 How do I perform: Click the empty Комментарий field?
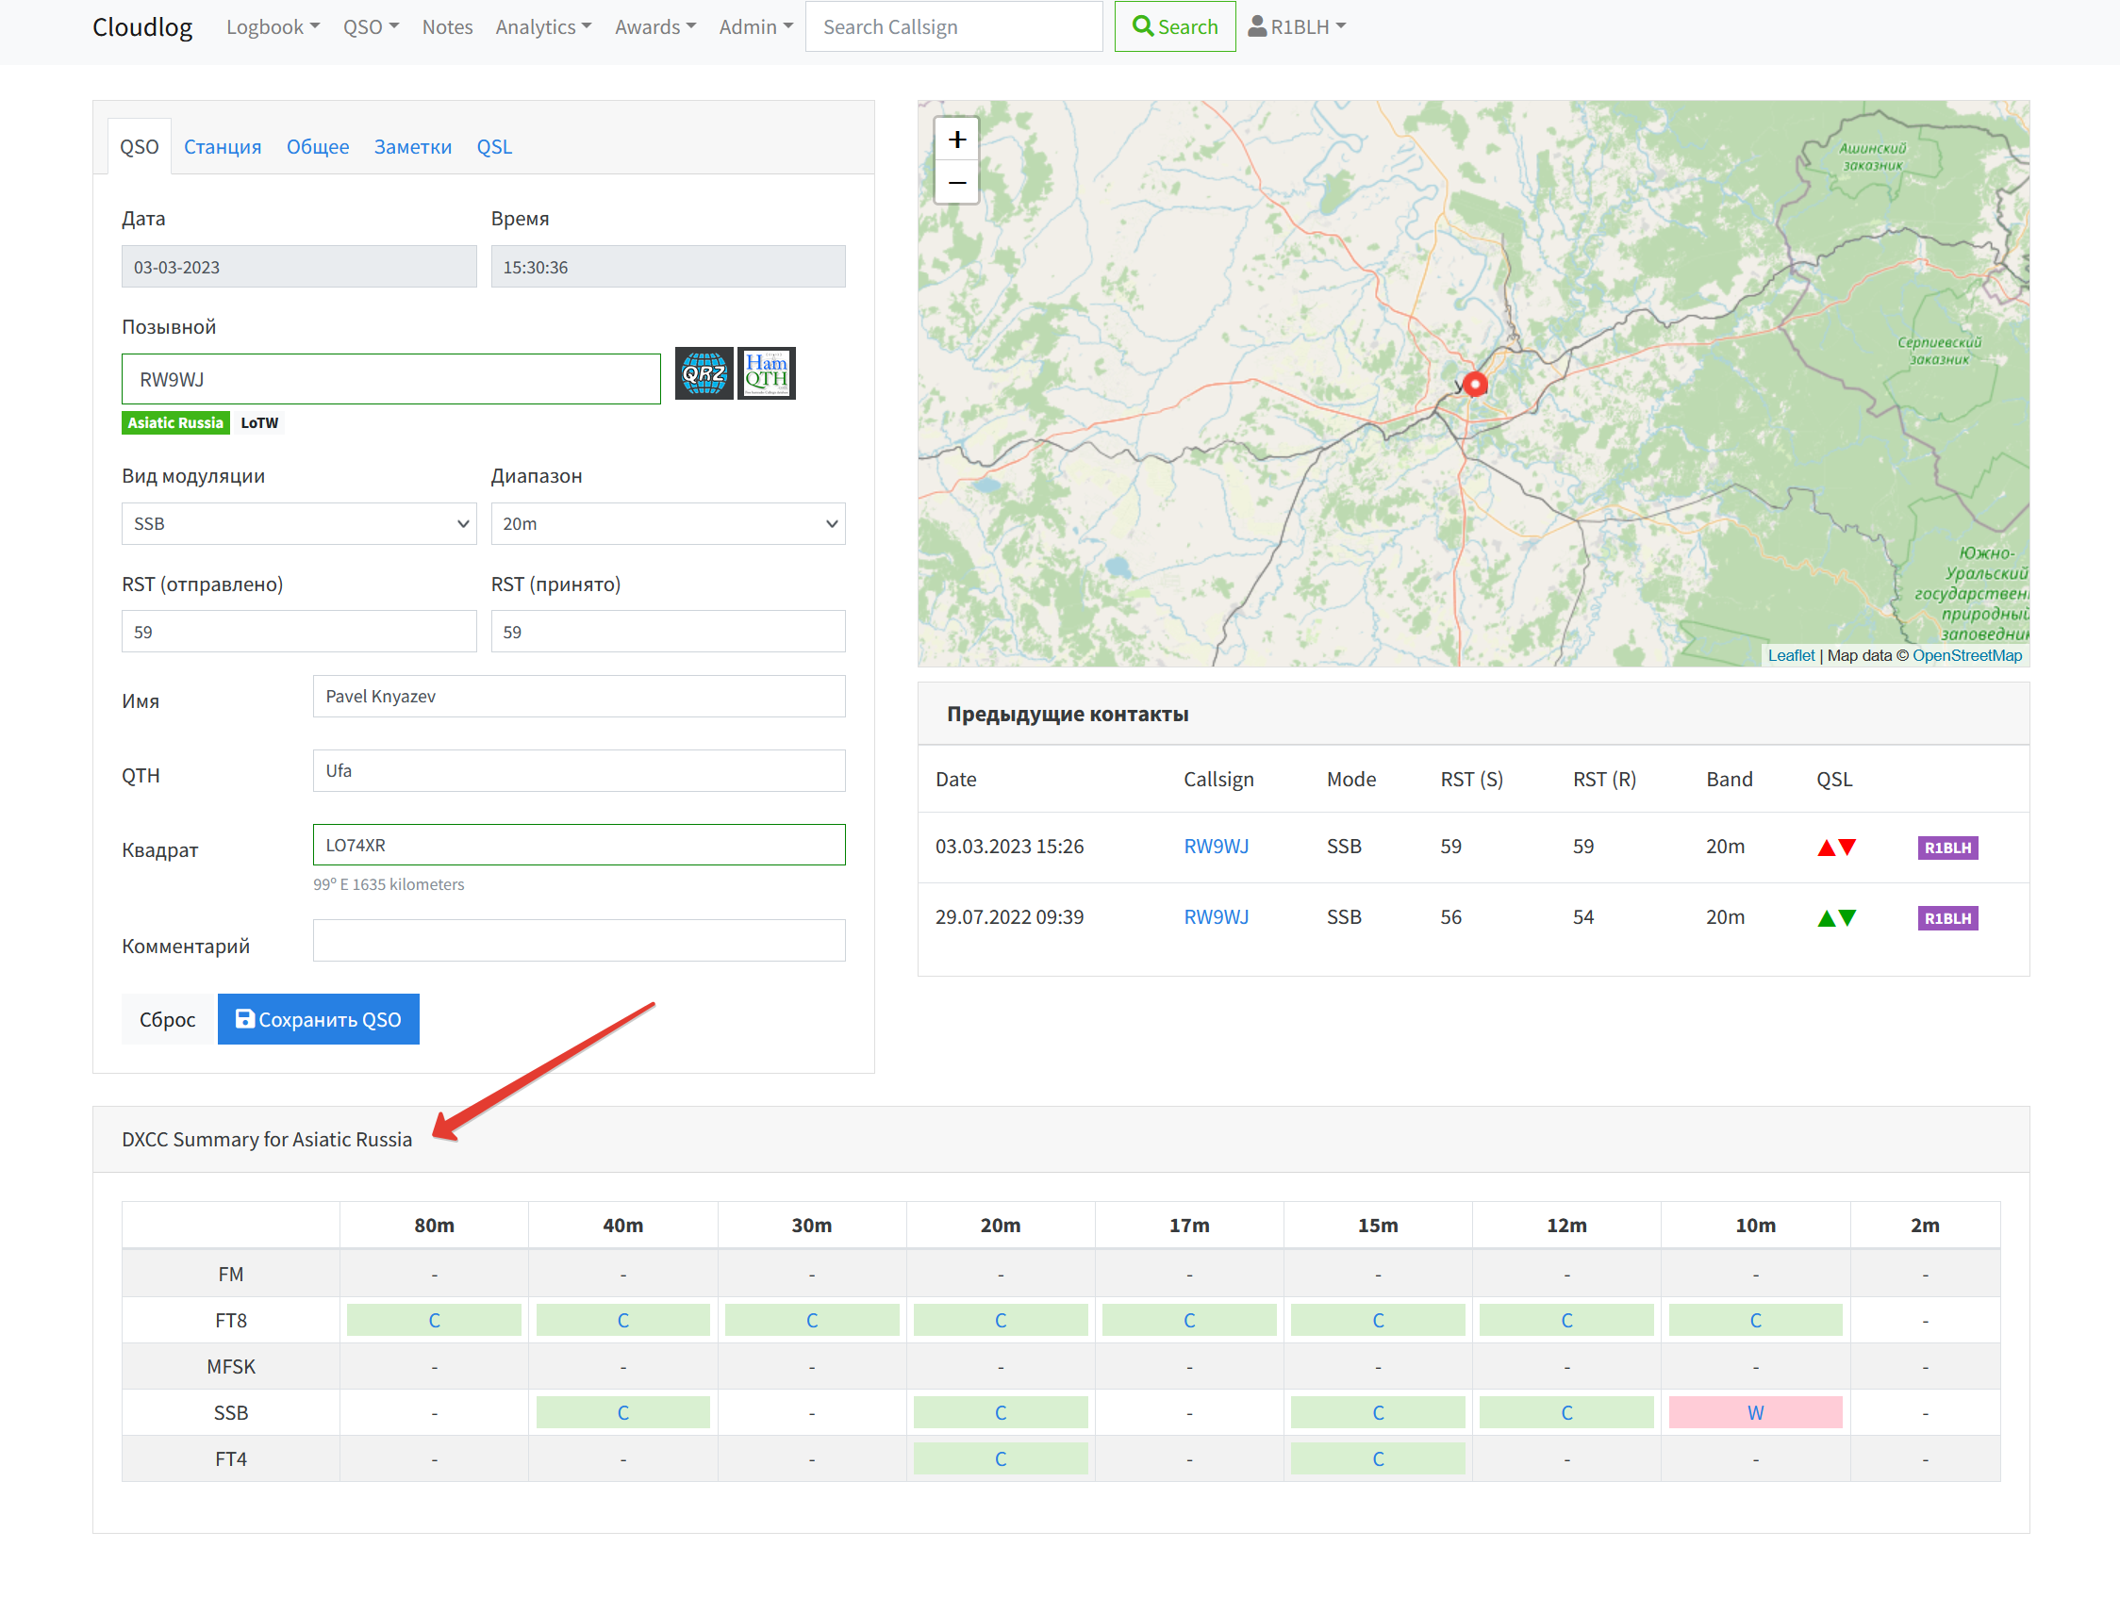tap(579, 942)
